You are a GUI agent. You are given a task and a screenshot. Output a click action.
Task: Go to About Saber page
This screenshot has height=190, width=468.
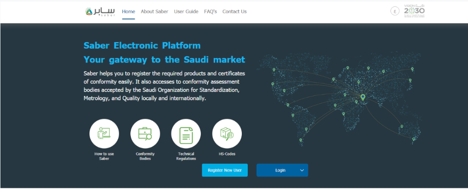point(154,12)
